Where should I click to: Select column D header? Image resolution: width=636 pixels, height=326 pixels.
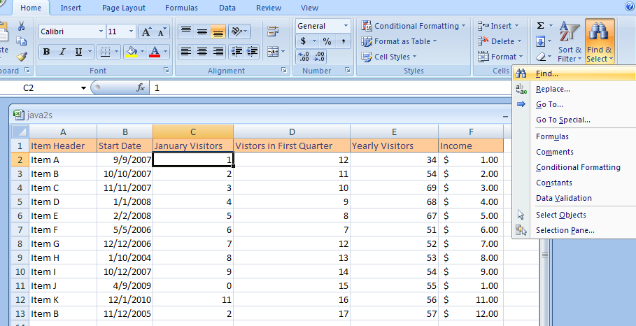coord(292,132)
